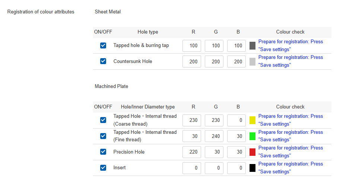Click the dark gray Tapped hole colour swatch
This screenshot has width=340, height=189.
[x=252, y=46]
